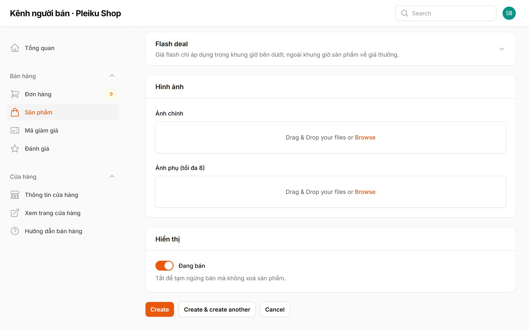Click the Tổng quan home icon
Image resolution: width=529 pixels, height=330 pixels.
point(15,48)
